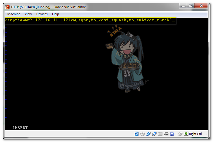This screenshot has height=142, width=213.
Task: Click the window resize grip at the corner
Action: point(206,135)
